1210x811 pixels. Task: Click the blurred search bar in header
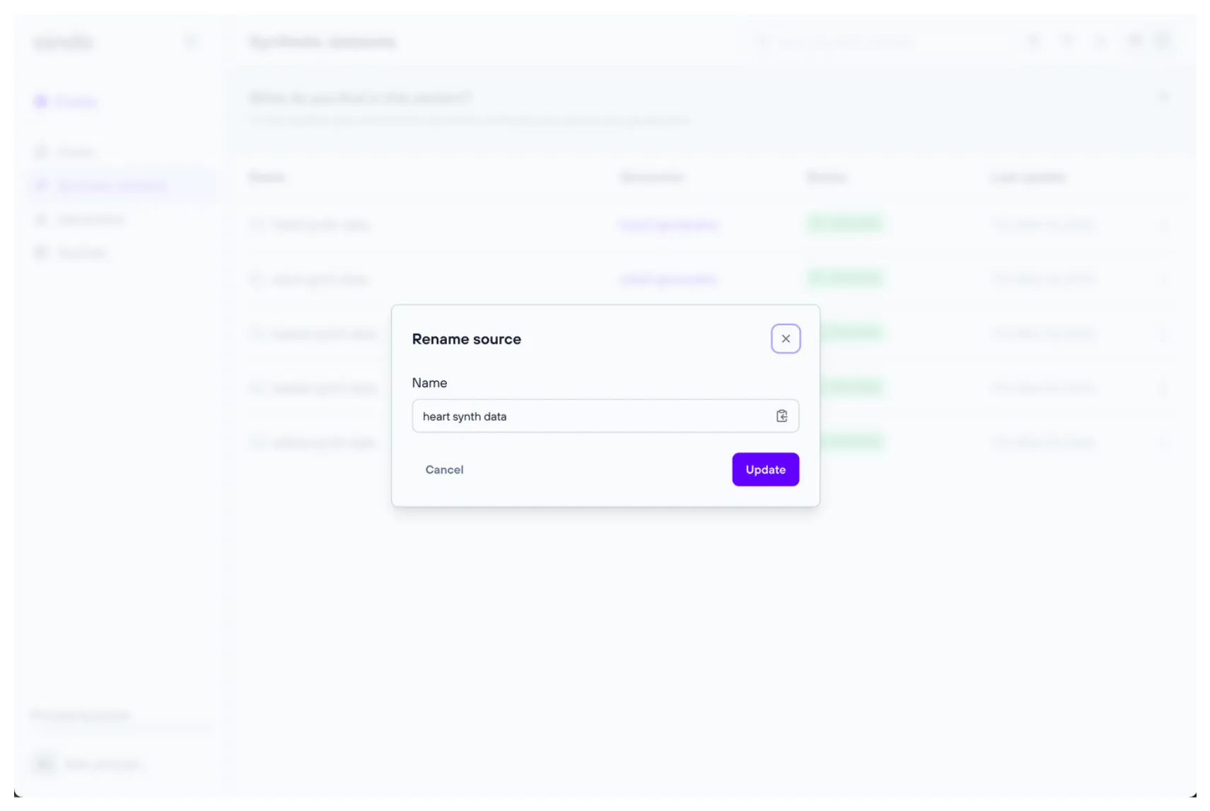842,42
